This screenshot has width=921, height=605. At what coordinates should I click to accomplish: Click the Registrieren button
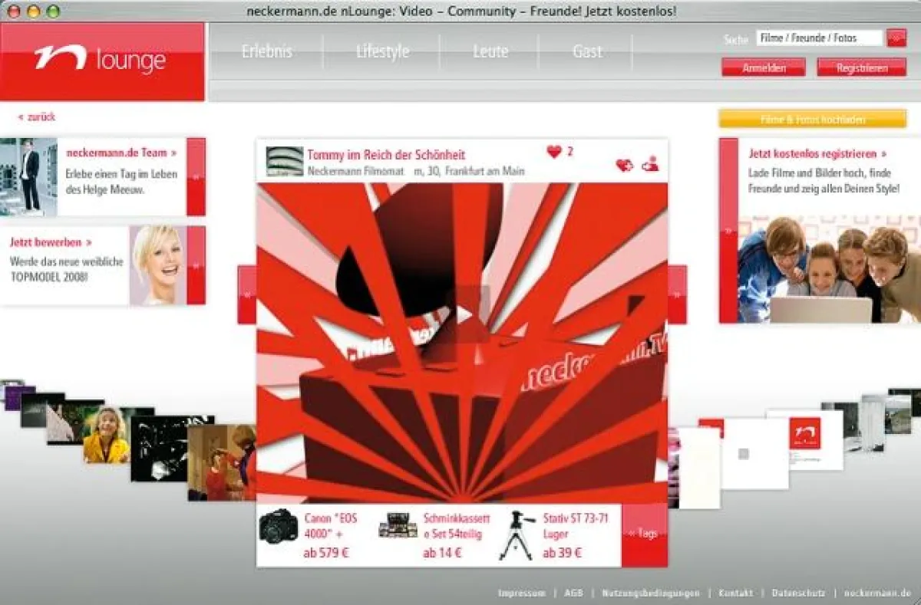coord(861,68)
